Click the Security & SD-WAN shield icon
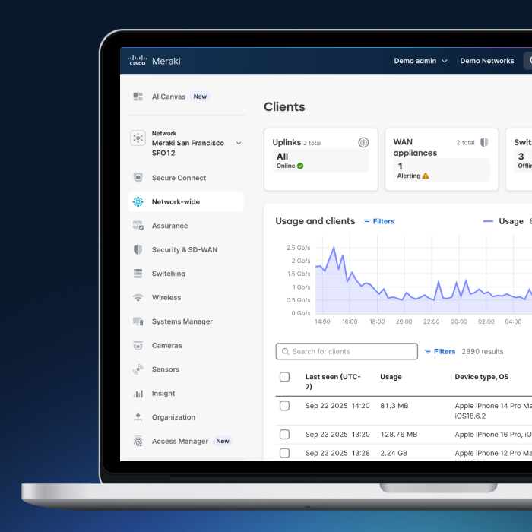The image size is (532, 532). (138, 250)
